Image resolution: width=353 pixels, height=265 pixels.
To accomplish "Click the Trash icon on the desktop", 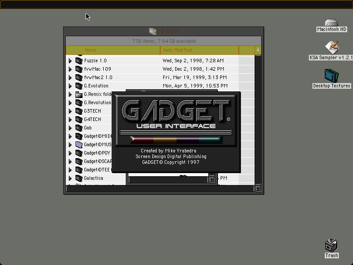I will [331, 246].
